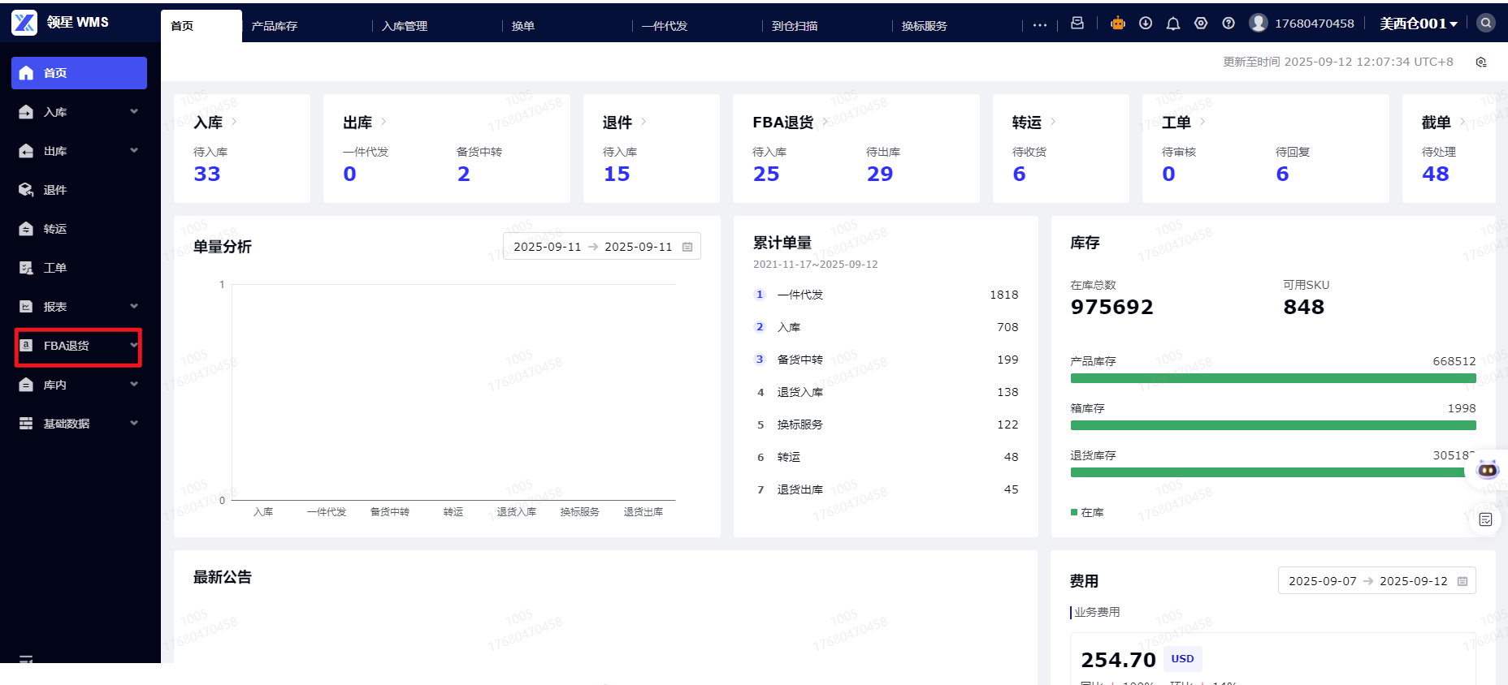Image resolution: width=1508 pixels, height=685 pixels.
Task: Click the 首页 home icon in sidebar
Action: coord(26,73)
